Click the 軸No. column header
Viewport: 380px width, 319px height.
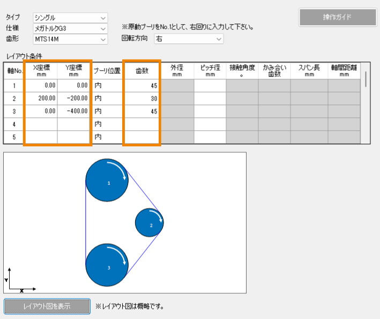[14, 71]
